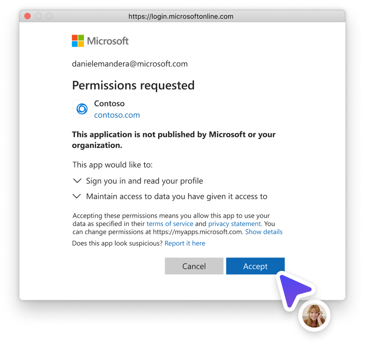Click the minimize window button

[x=38, y=16]
